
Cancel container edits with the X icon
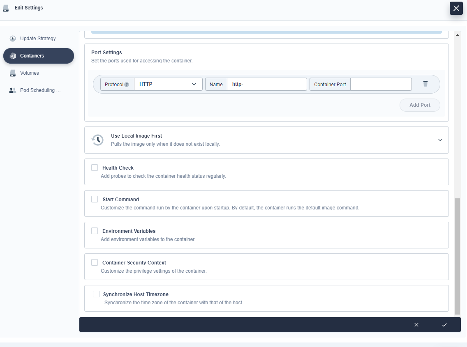[416, 325]
